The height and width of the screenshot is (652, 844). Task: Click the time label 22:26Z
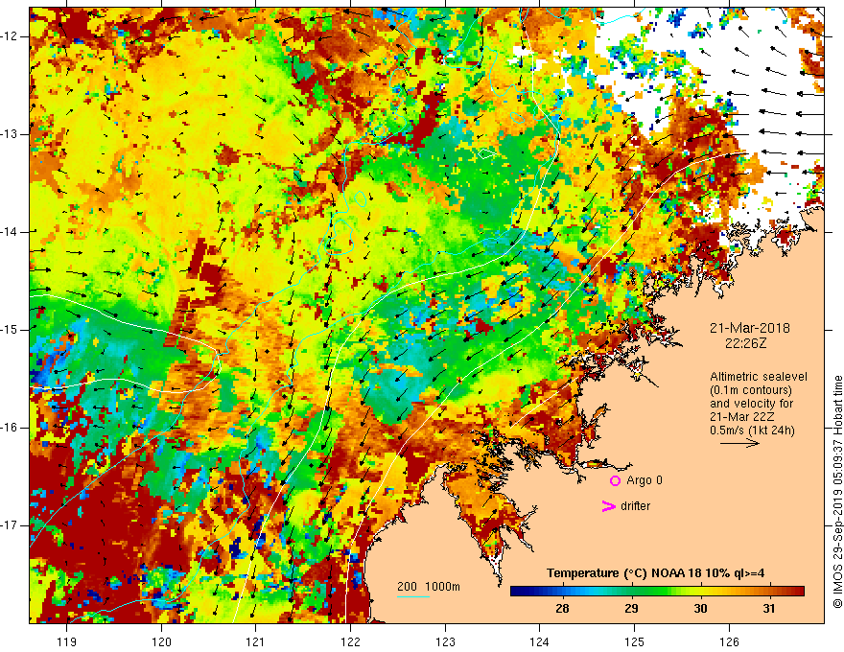[745, 343]
